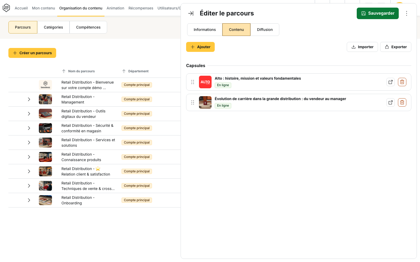Expand the Retail Distribution - Management row

[x=29, y=99]
